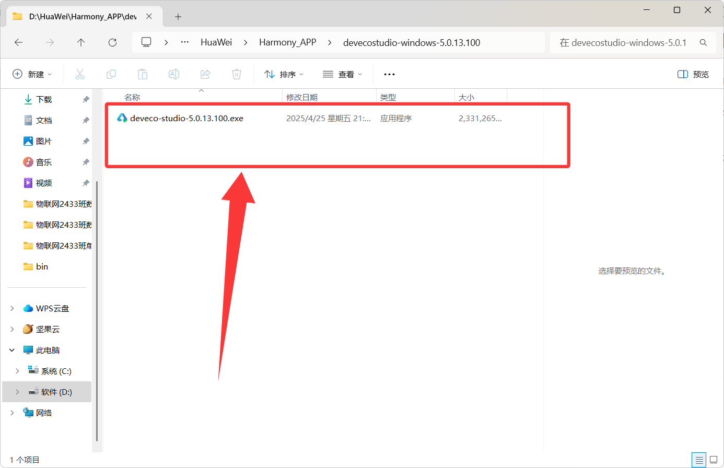This screenshot has height=468, width=724.
Task: Click the search box for devecostudio-windows folder
Action: tap(633, 43)
